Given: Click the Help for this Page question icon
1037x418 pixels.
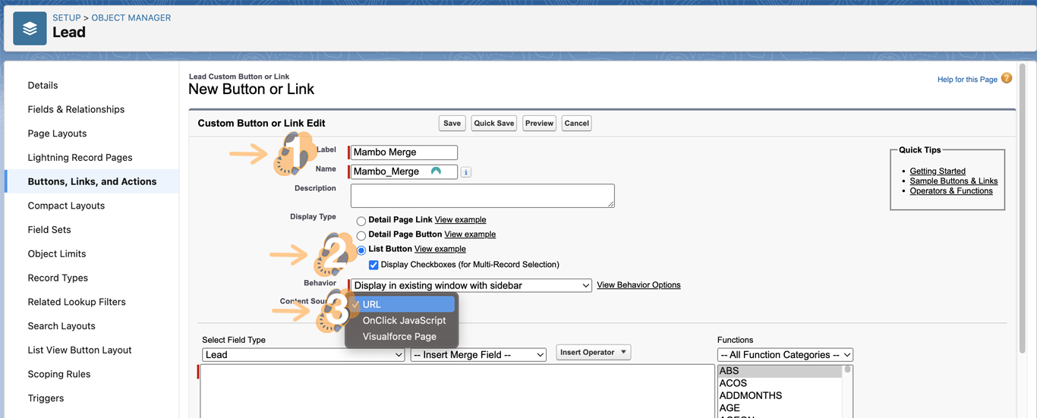Looking at the screenshot, I should [x=1007, y=78].
